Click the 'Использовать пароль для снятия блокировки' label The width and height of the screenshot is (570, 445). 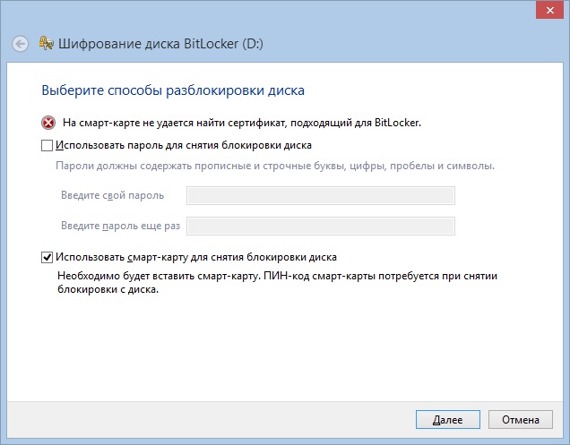183,145
